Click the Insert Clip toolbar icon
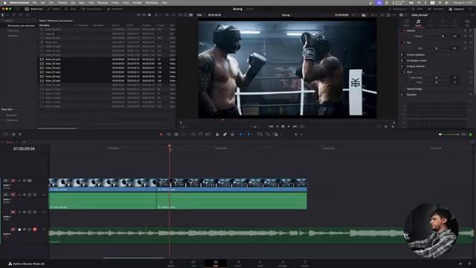Screen dimensions: 476x268 (x=193, y=134)
